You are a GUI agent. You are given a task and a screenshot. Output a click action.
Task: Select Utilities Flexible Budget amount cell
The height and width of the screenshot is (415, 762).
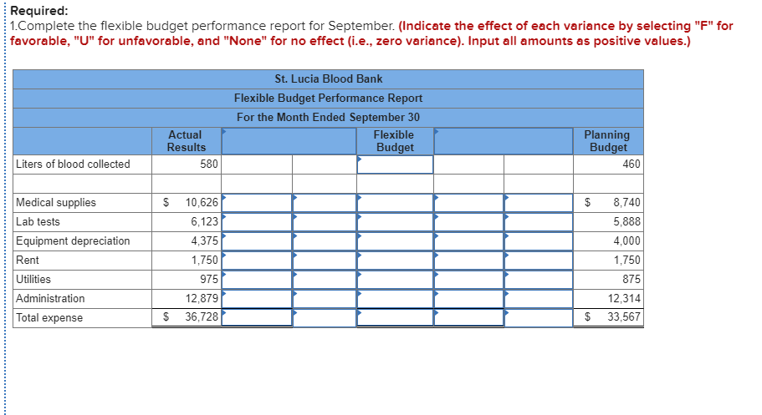click(395, 280)
